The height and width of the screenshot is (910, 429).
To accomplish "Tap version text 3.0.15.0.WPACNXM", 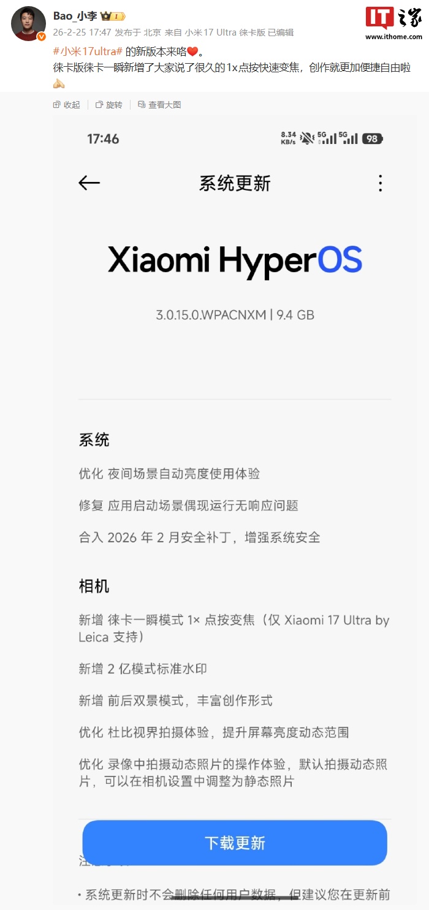I will 211,315.
